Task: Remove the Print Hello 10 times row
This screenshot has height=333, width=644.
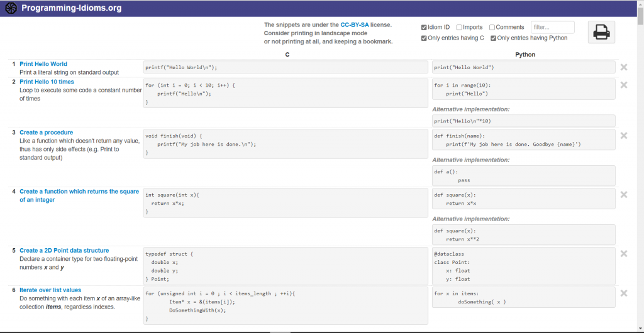Action: click(624, 85)
